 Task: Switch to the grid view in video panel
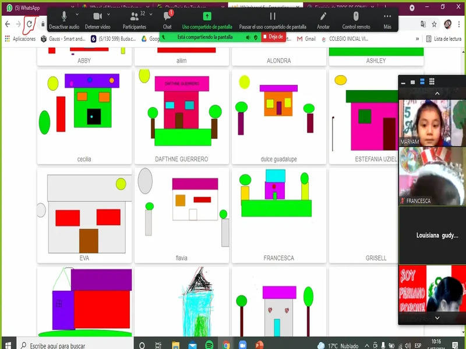point(432,82)
